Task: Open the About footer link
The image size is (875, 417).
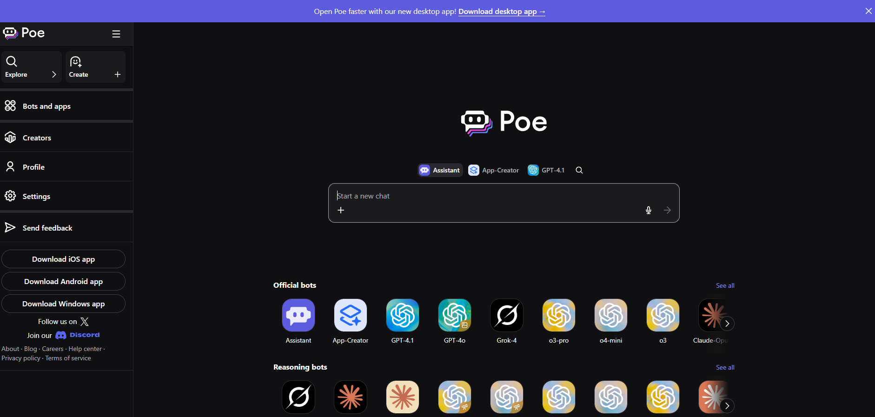Action: [x=10, y=349]
